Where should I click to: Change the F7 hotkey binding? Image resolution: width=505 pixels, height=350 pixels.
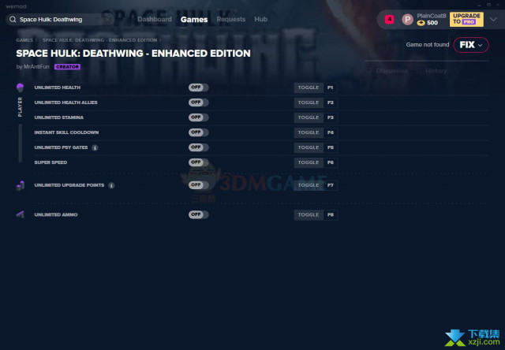(331, 185)
